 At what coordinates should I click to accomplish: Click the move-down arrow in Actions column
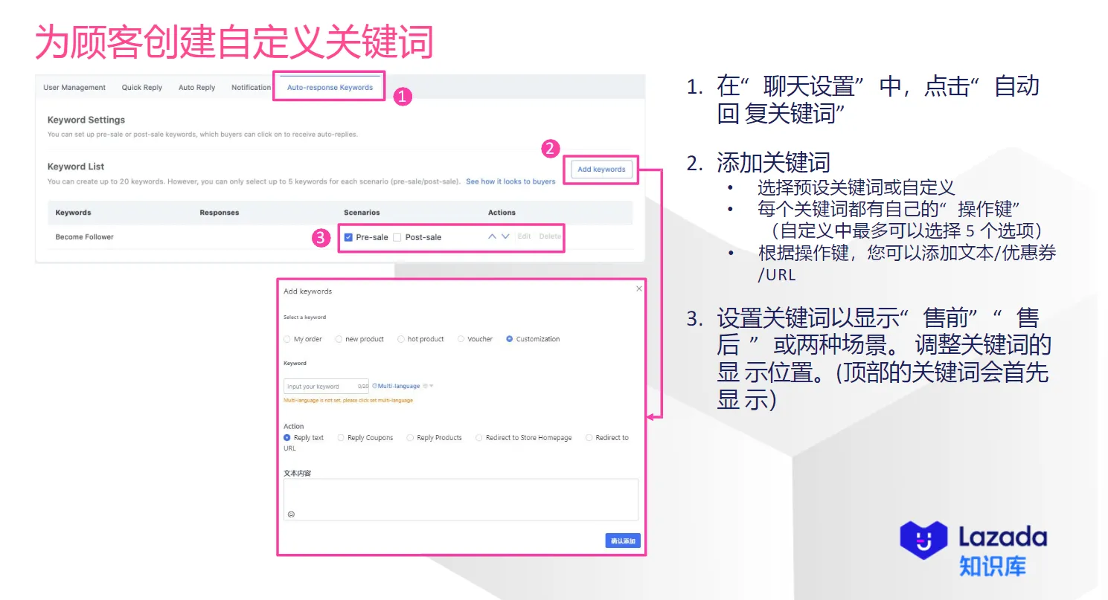coord(505,237)
